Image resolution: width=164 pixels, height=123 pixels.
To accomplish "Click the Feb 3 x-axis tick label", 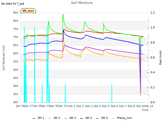I will [x=89, y=106].
